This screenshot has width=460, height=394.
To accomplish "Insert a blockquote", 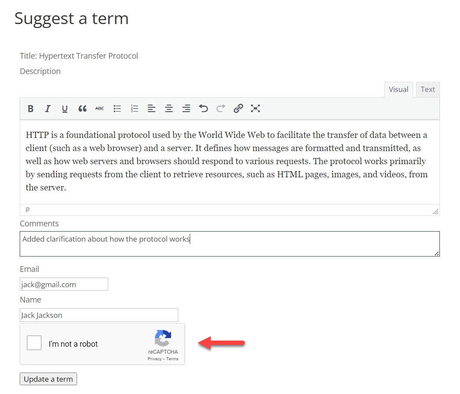I will coord(82,109).
